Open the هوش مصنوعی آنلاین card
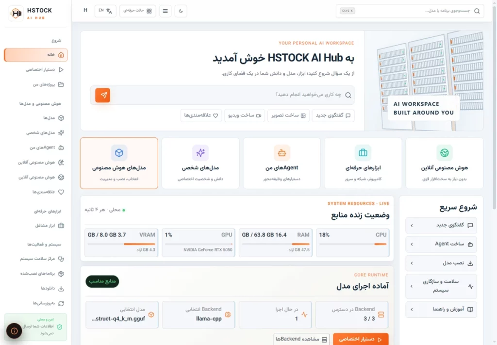The height and width of the screenshot is (345, 497). tap(445, 163)
